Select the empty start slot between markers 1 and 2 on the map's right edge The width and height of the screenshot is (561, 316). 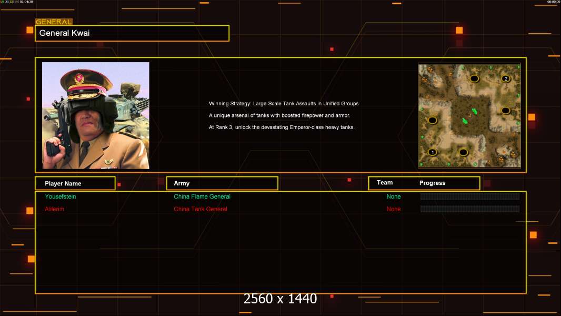pos(505,111)
